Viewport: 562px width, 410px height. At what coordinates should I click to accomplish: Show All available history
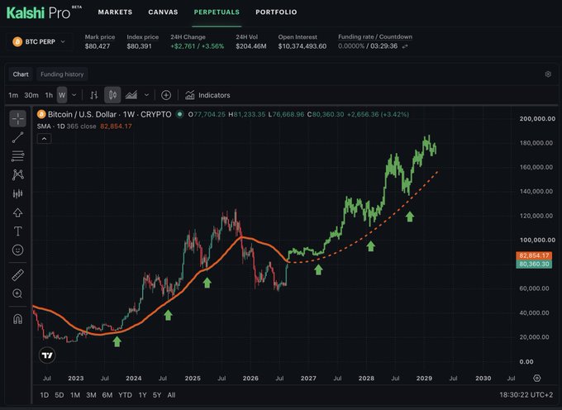click(x=171, y=395)
